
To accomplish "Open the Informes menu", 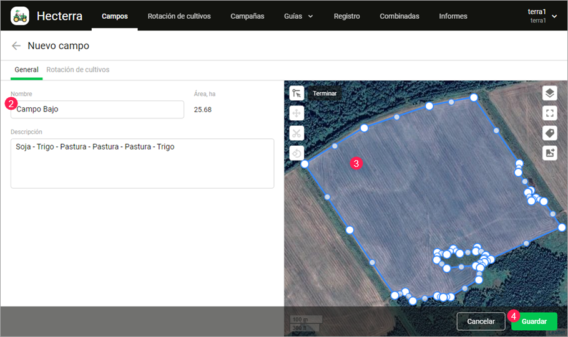I will pyautogui.click(x=453, y=16).
